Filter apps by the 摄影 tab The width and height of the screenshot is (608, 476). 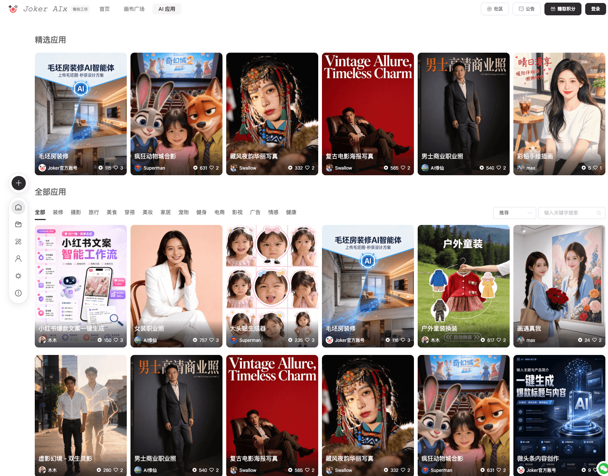pyautogui.click(x=76, y=212)
